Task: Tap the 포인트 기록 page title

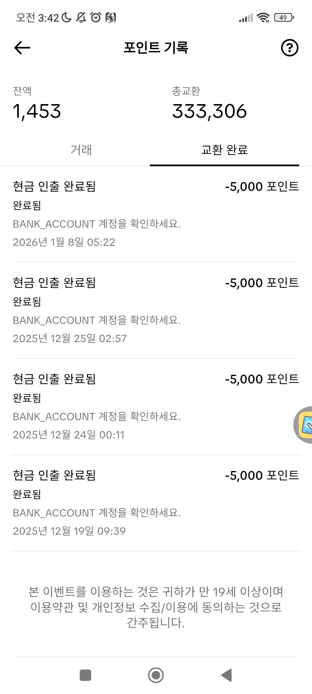Action: [x=156, y=48]
